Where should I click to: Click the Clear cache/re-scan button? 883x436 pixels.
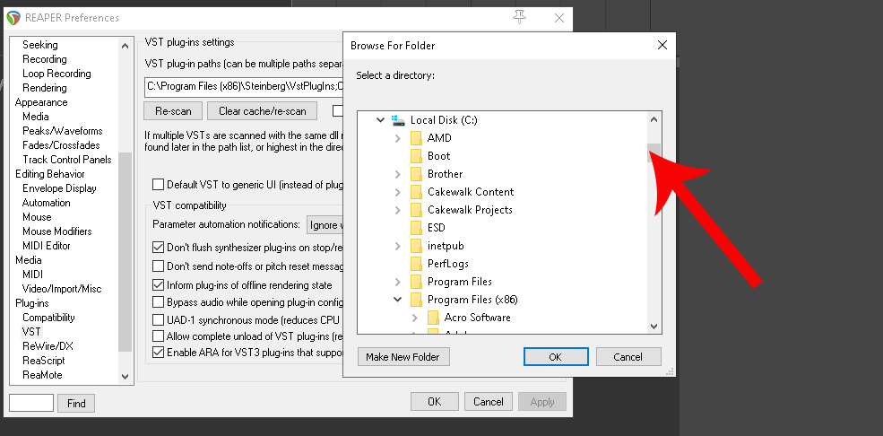[x=263, y=111]
